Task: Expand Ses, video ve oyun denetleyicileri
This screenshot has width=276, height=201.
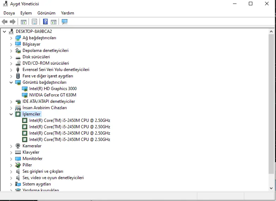Action: 11,178
